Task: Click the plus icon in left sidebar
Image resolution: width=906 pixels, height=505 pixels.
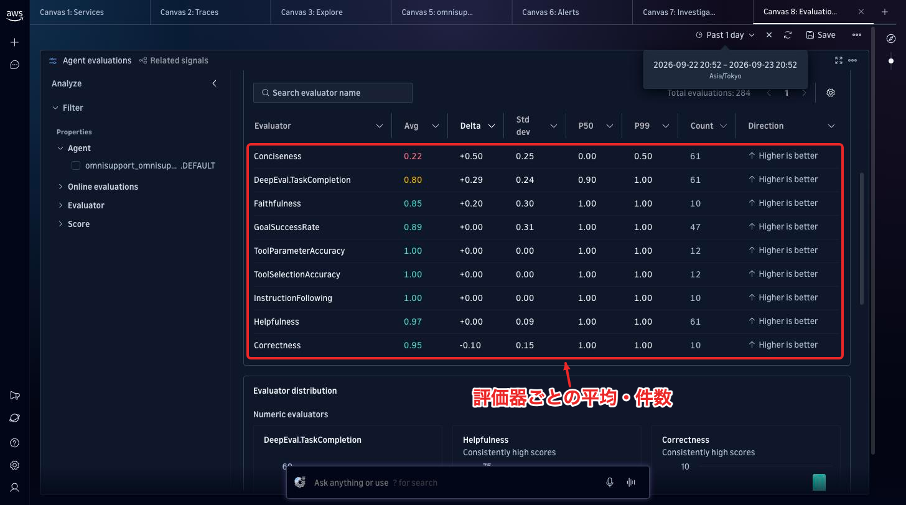Action: pos(15,42)
